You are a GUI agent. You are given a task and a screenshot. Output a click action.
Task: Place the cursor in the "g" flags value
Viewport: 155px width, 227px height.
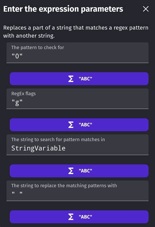coord(17,102)
